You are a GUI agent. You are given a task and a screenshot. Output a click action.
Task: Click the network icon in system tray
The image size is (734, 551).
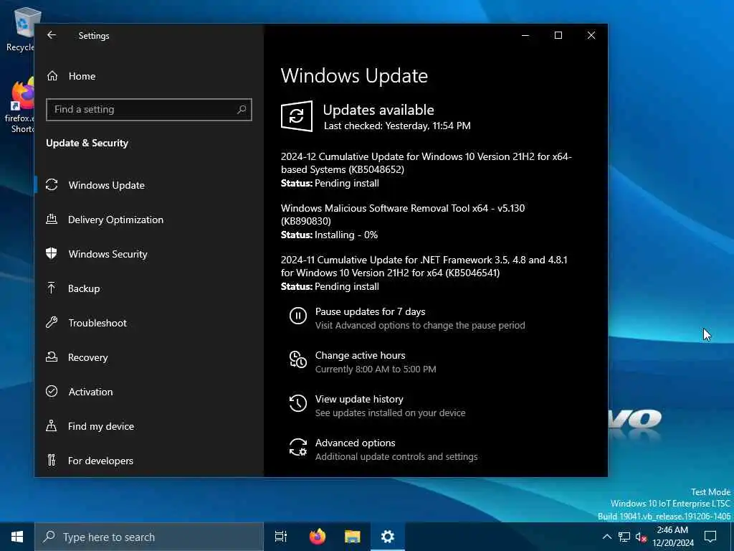[624, 537]
